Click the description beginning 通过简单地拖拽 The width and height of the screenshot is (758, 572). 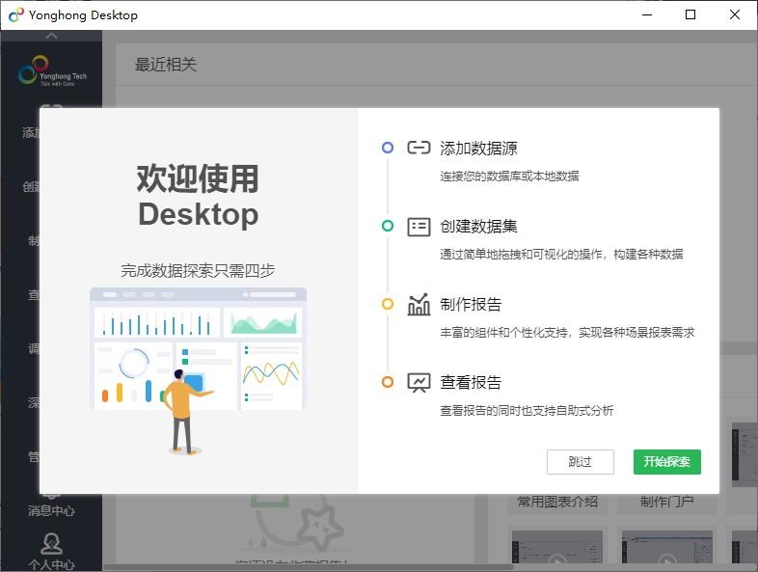coord(561,255)
